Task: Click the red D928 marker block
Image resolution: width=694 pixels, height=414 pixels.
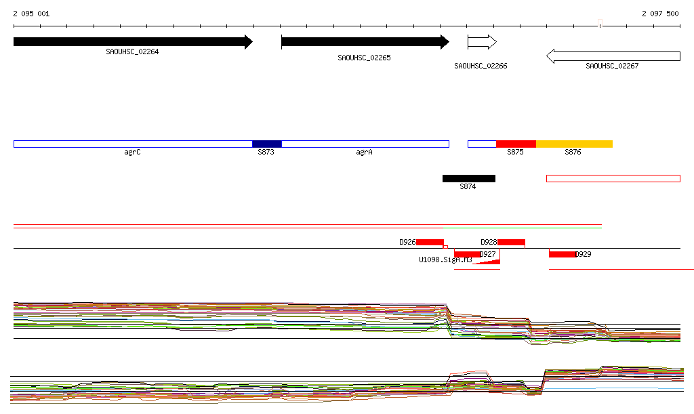Action: tap(511, 242)
